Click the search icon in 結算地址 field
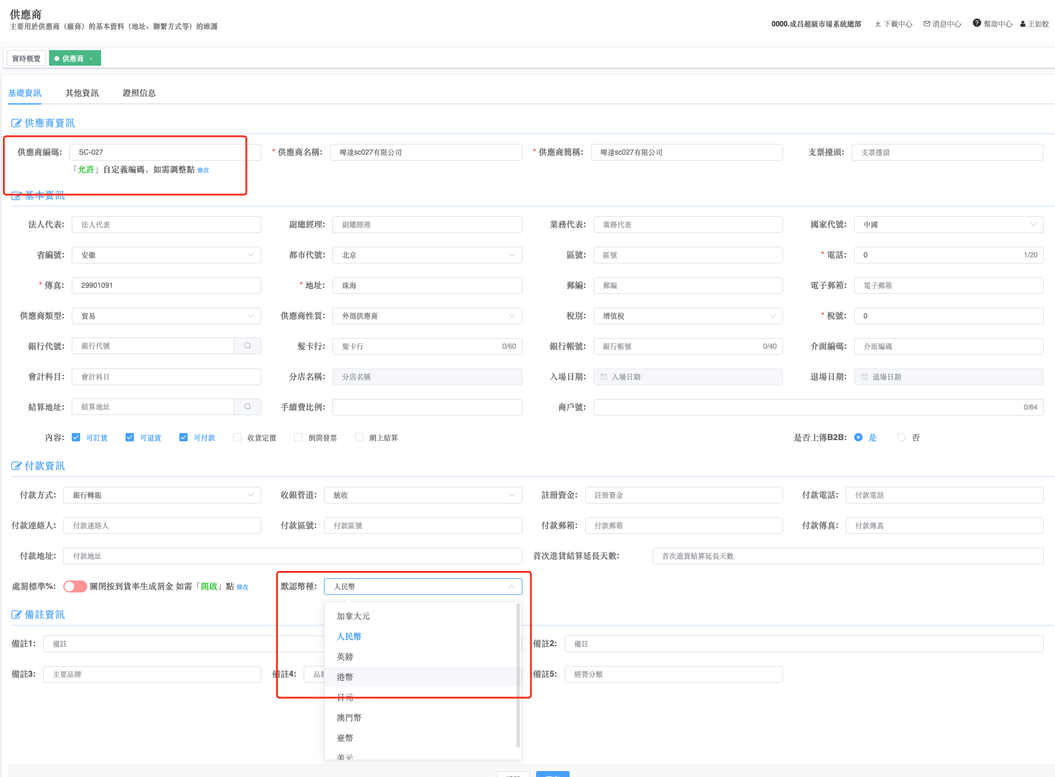Viewport: 1055px width, 777px height. pyautogui.click(x=247, y=407)
